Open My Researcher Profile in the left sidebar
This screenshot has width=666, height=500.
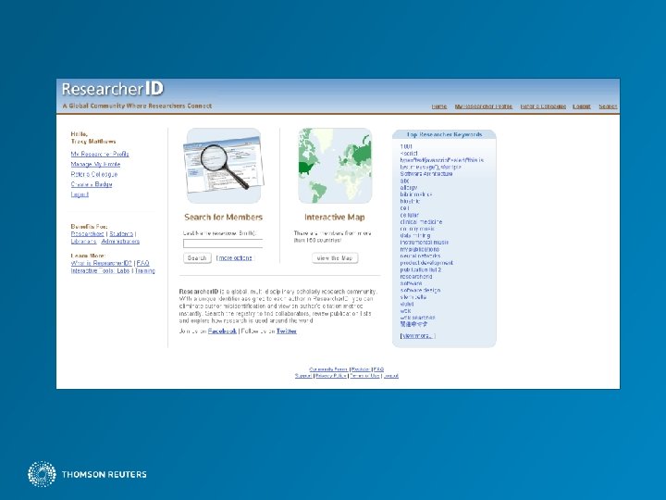click(x=100, y=154)
